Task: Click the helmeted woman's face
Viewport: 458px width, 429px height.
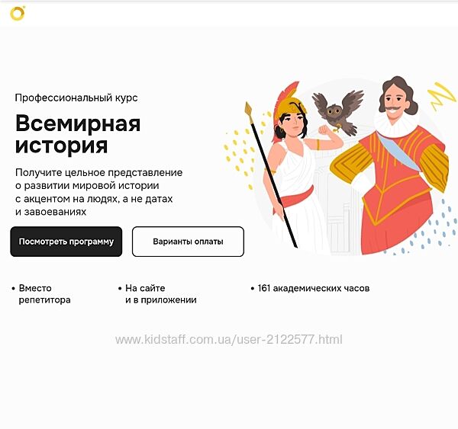Action: pos(292,124)
